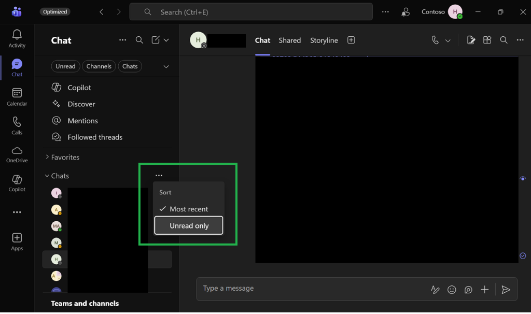
Task: Open the Contoso profile avatar menu
Action: pos(455,12)
